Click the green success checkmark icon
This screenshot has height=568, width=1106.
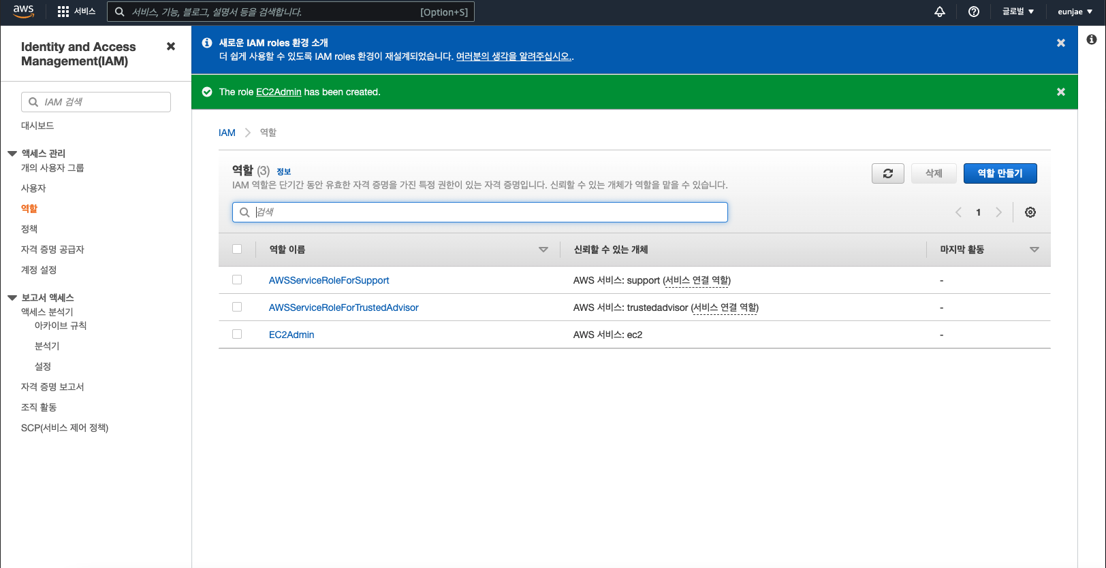[x=207, y=92]
